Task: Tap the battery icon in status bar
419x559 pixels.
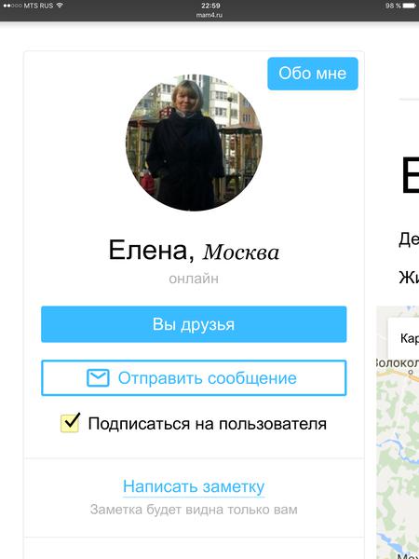Action: (x=409, y=6)
